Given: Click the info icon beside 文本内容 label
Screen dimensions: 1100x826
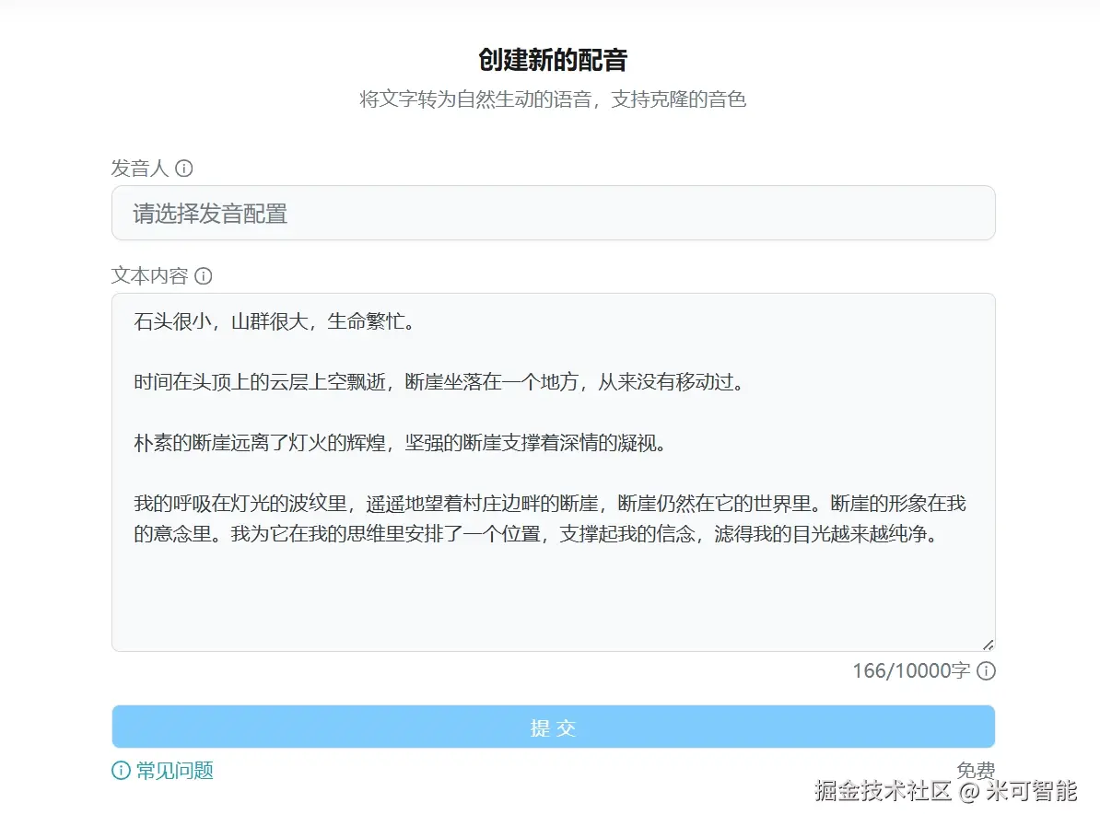Looking at the screenshot, I should point(203,275).
